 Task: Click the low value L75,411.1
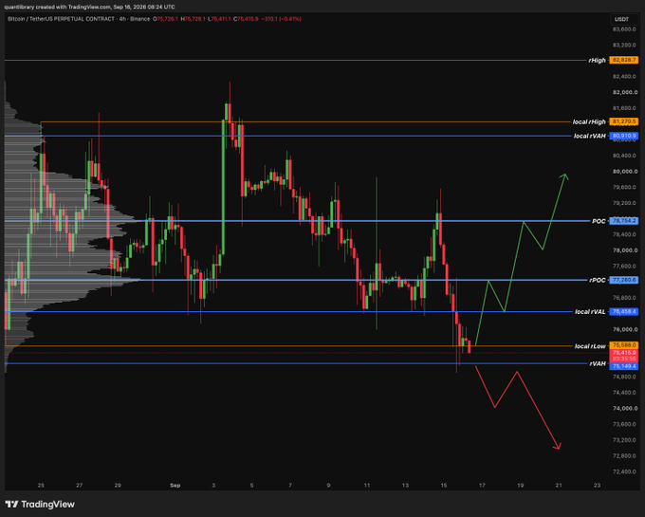tap(219, 19)
